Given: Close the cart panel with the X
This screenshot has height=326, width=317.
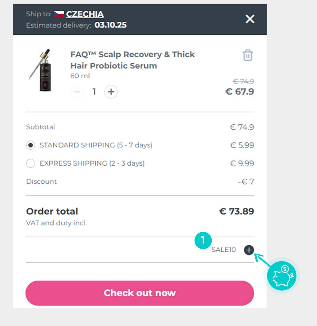Looking at the screenshot, I should 250,19.
